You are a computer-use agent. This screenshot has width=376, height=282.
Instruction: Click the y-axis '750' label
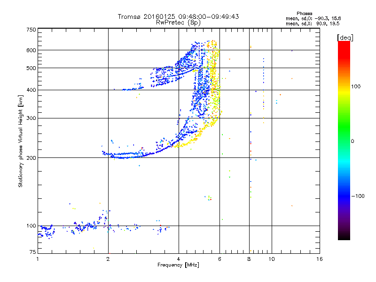pyautogui.click(x=31, y=30)
